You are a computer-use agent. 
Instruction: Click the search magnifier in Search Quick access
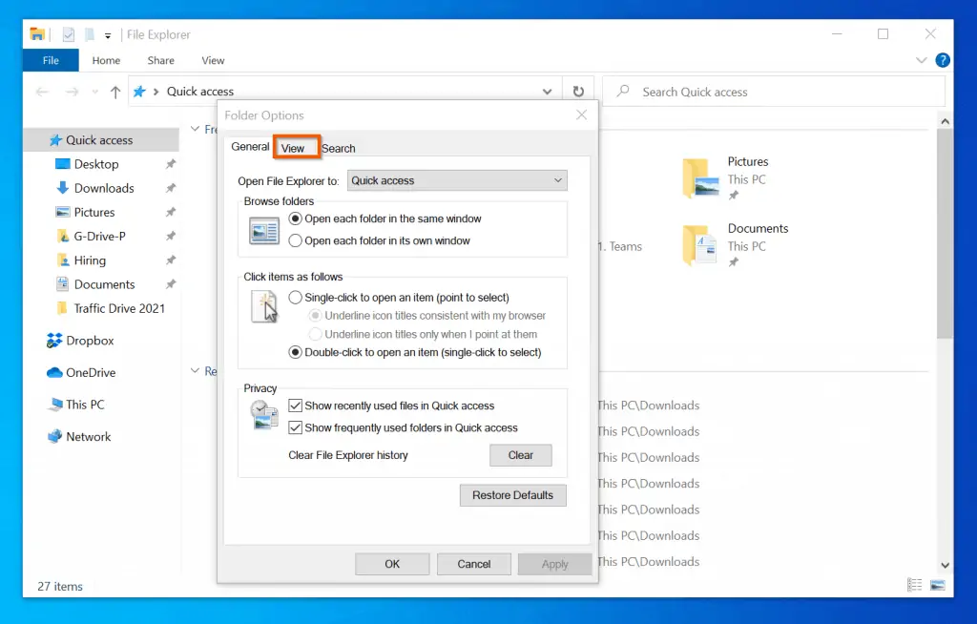coord(622,91)
